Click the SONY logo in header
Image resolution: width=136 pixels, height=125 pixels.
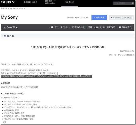pos(8,2)
